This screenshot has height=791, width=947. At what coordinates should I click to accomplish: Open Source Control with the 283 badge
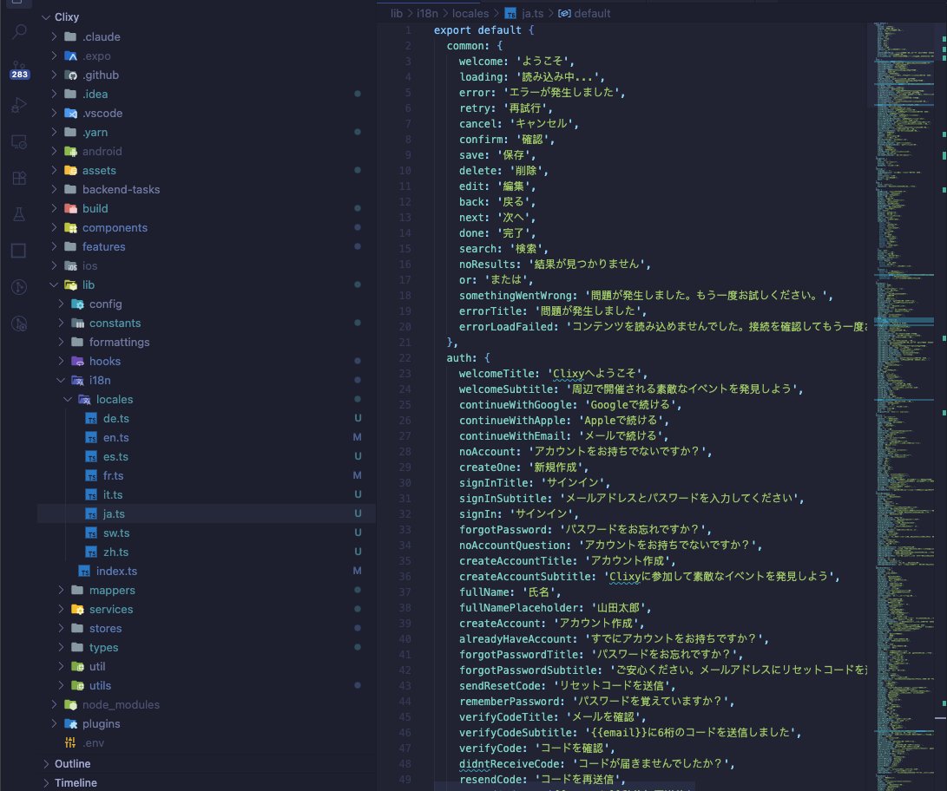(19, 70)
